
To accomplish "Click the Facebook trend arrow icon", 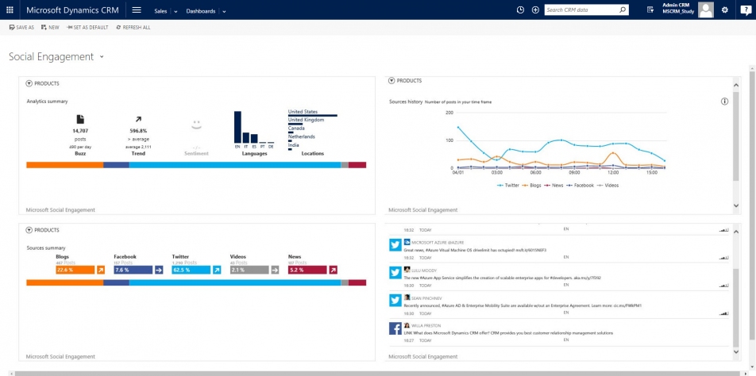I will point(159,270).
